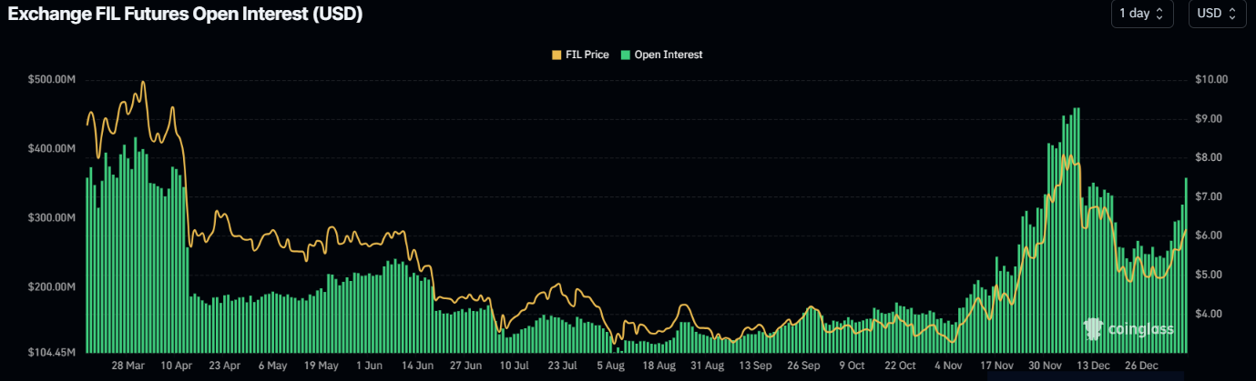Click the chevron arrows on 1 day selector
The height and width of the screenshot is (381, 1256).
pos(1159,14)
